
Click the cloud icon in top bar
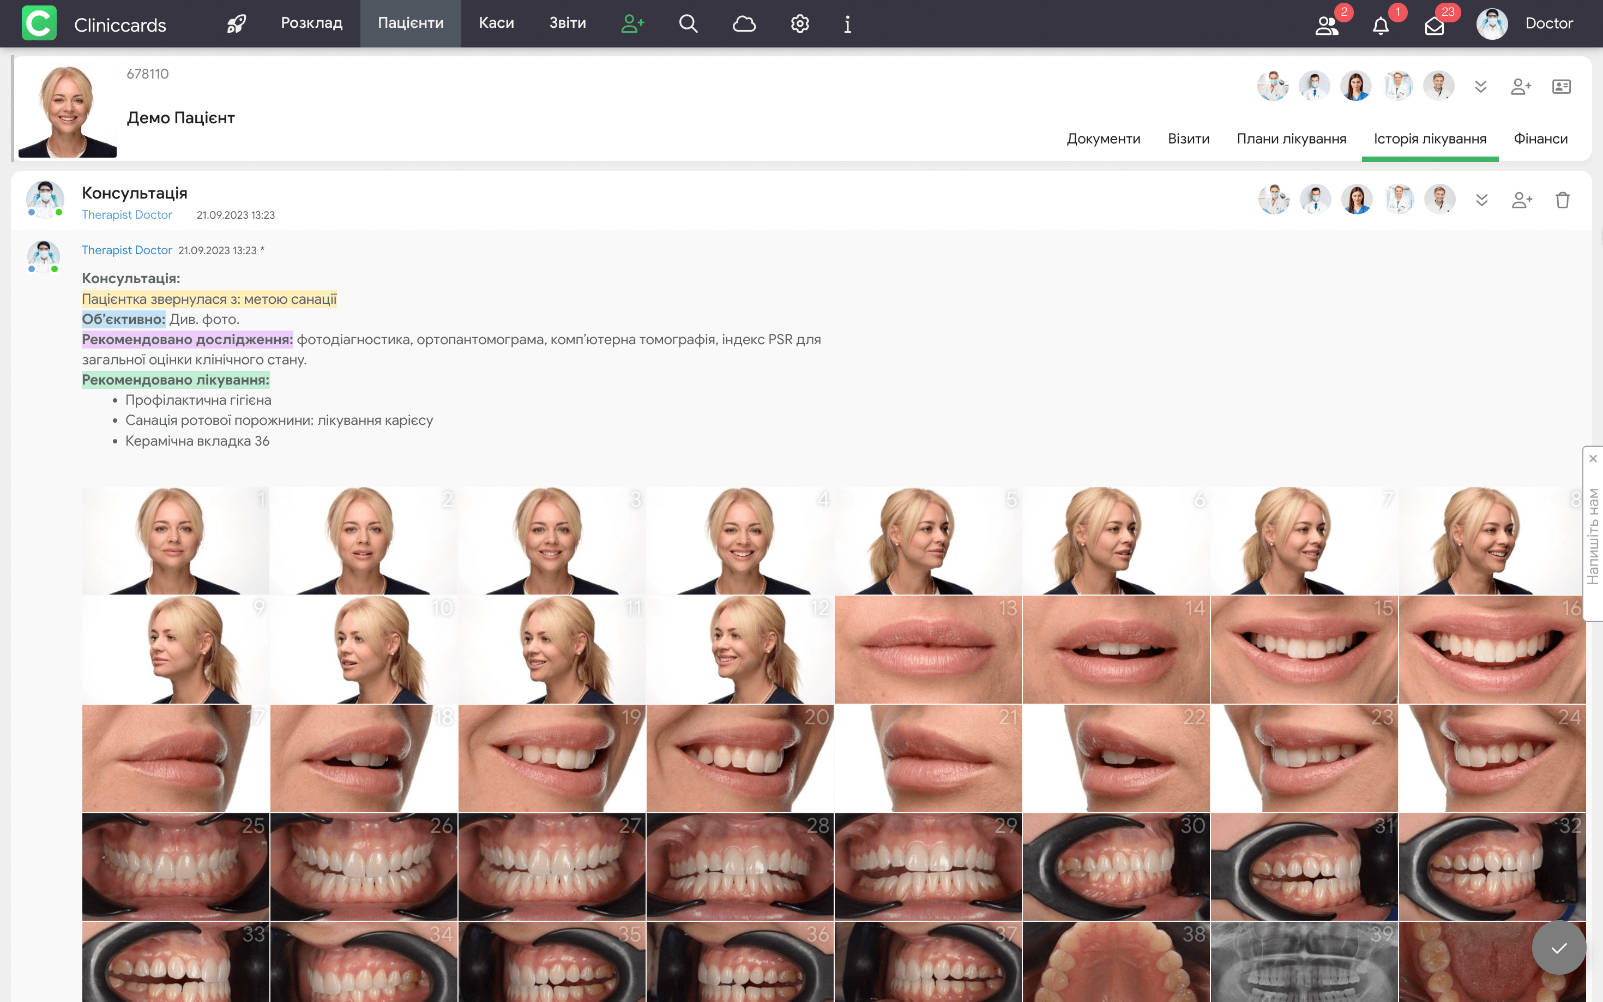[x=744, y=24]
